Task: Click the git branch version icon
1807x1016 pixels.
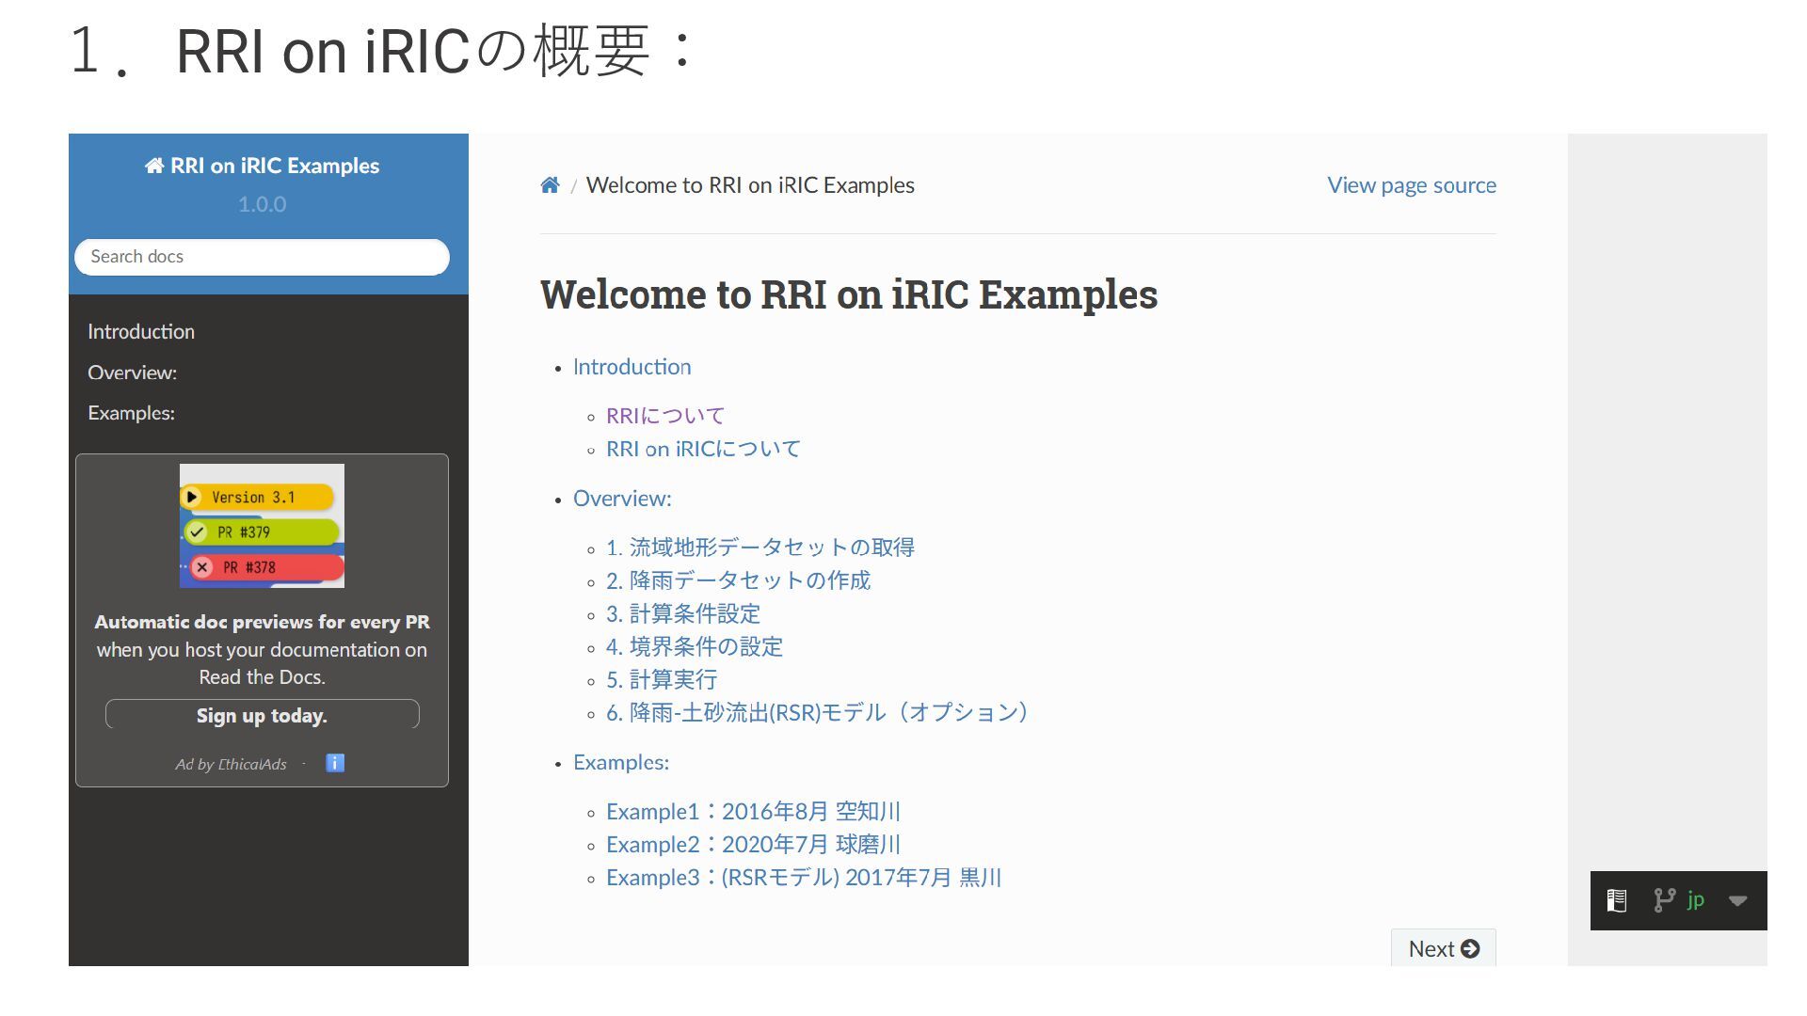Action: 1664,900
